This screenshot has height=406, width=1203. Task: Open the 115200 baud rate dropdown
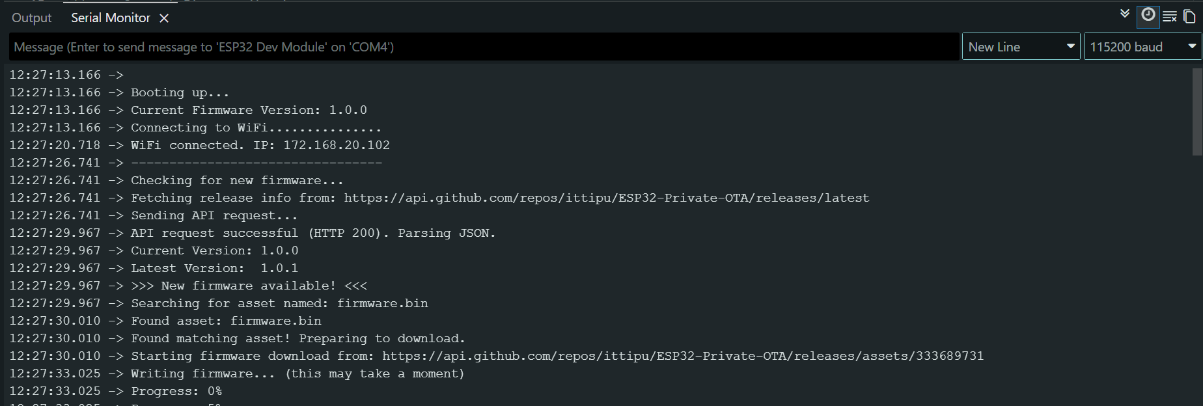pos(1142,47)
